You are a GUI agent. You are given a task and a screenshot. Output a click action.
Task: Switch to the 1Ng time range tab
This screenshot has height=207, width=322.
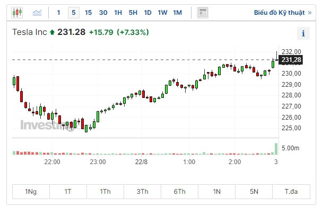[31, 192]
